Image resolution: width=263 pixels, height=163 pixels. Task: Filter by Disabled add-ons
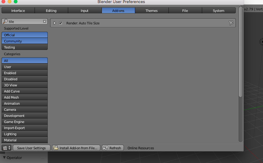tap(25, 79)
